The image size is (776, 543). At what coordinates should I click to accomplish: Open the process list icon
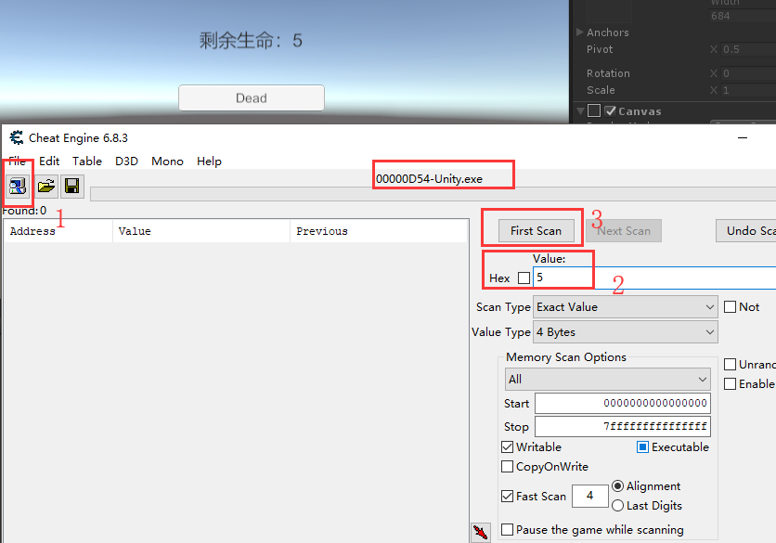coord(18,186)
